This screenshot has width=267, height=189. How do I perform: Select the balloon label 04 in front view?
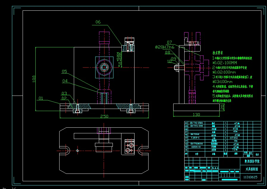pos(65,81)
